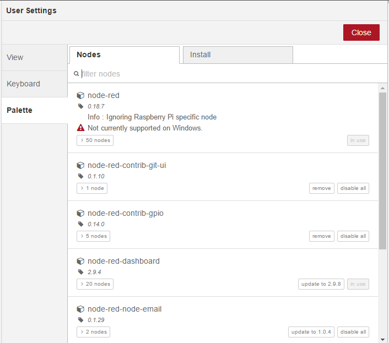The width and height of the screenshot is (389, 343).
Task: Disable all node-red-contrib-gpio nodes
Action: coord(353,236)
